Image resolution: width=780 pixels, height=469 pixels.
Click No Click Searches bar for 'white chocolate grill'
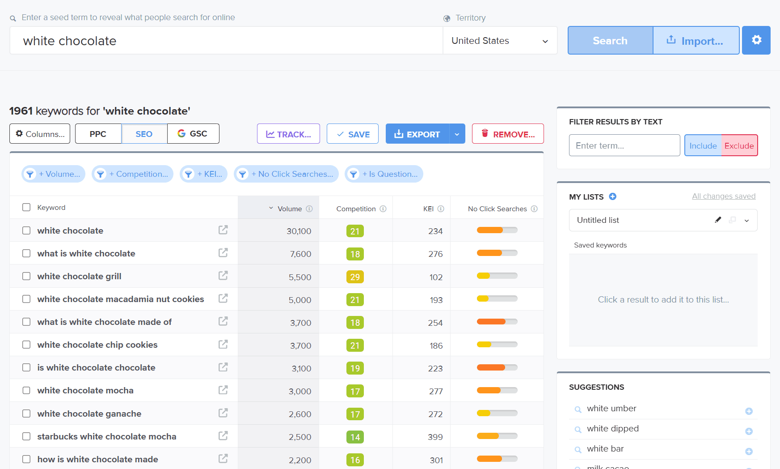tap(497, 276)
